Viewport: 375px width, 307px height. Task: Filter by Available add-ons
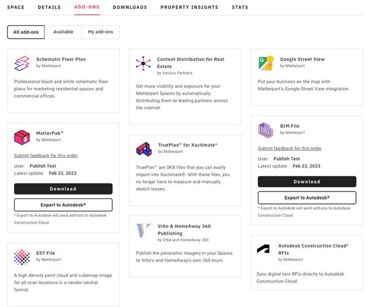point(63,32)
